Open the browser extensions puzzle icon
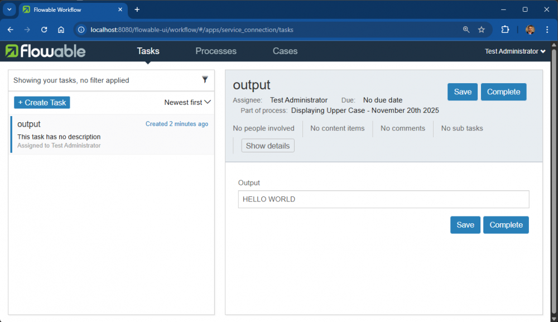This screenshot has height=322, width=558. (505, 30)
